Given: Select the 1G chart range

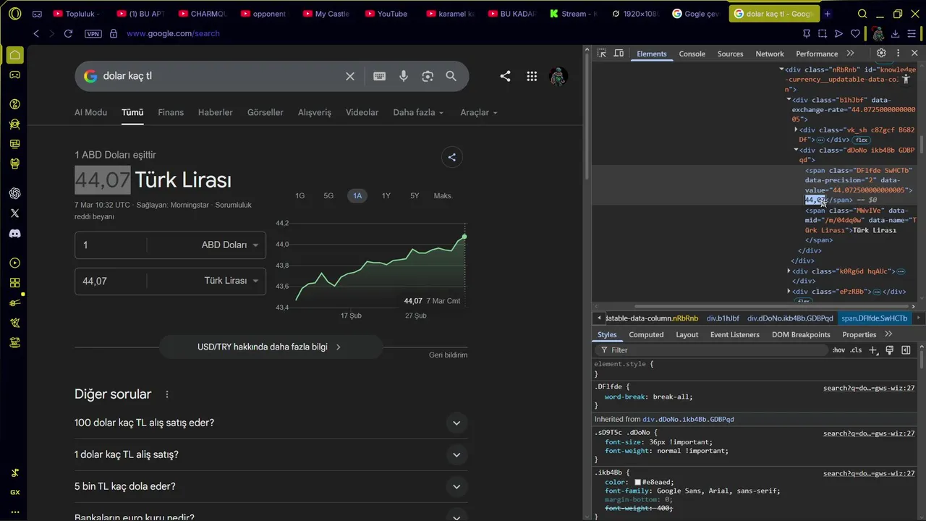Looking at the screenshot, I should 300,196.
